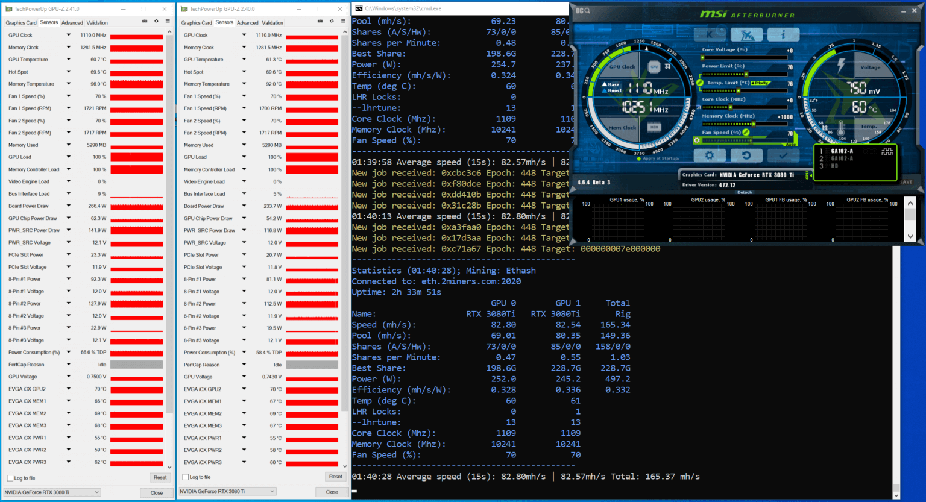Switch to the Advanced tab in GPU-Z
Image resolution: width=926 pixels, height=502 pixels.
tap(72, 22)
